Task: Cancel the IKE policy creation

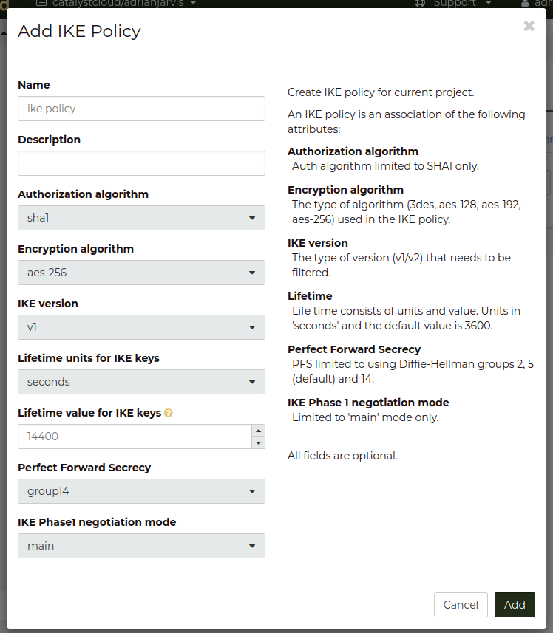Action: [461, 605]
